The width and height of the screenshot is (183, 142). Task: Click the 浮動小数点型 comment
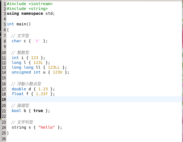click(29, 84)
